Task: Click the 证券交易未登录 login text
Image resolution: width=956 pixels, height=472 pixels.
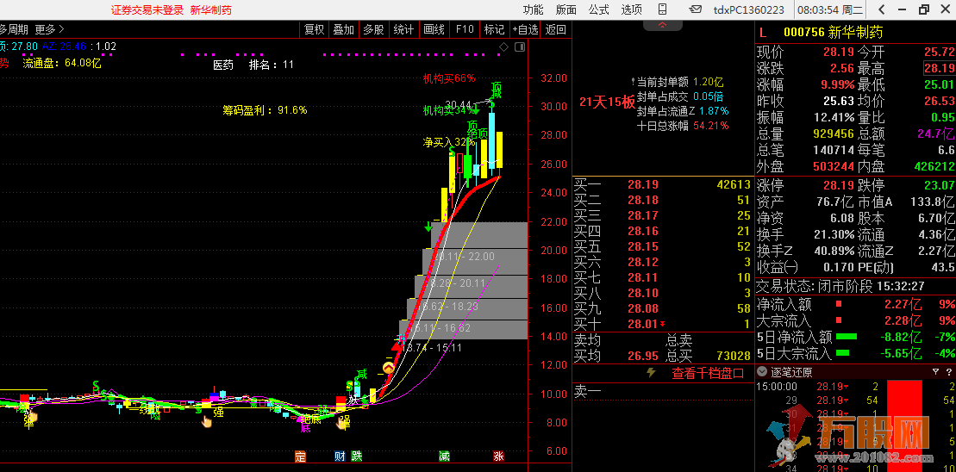Action: (147, 9)
